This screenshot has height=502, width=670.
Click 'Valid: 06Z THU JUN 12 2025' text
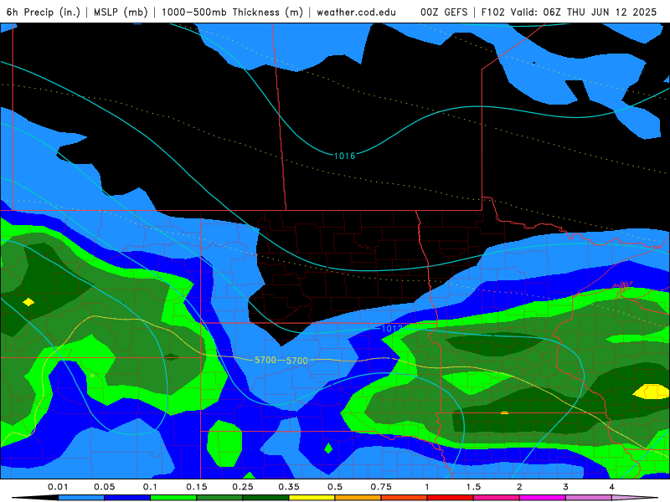pos(584,12)
